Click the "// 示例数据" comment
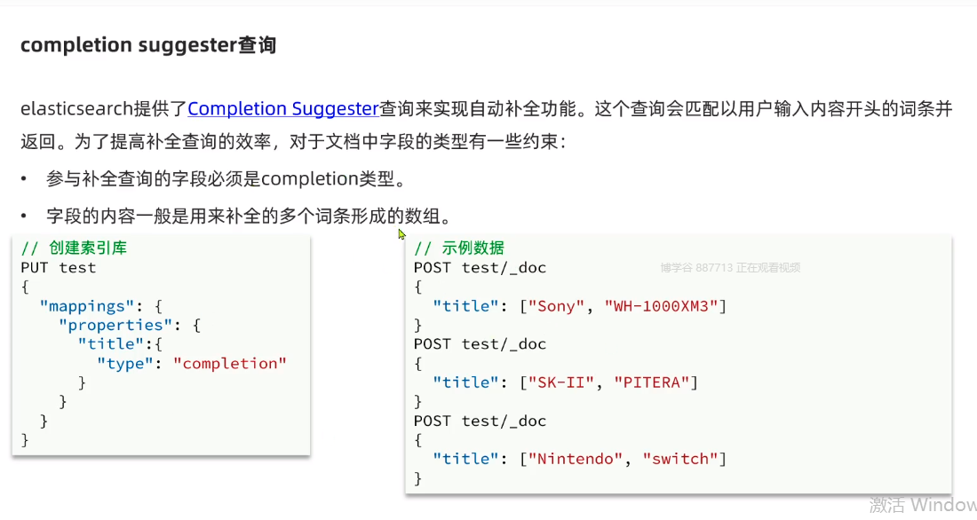The height and width of the screenshot is (520, 977). [x=458, y=248]
